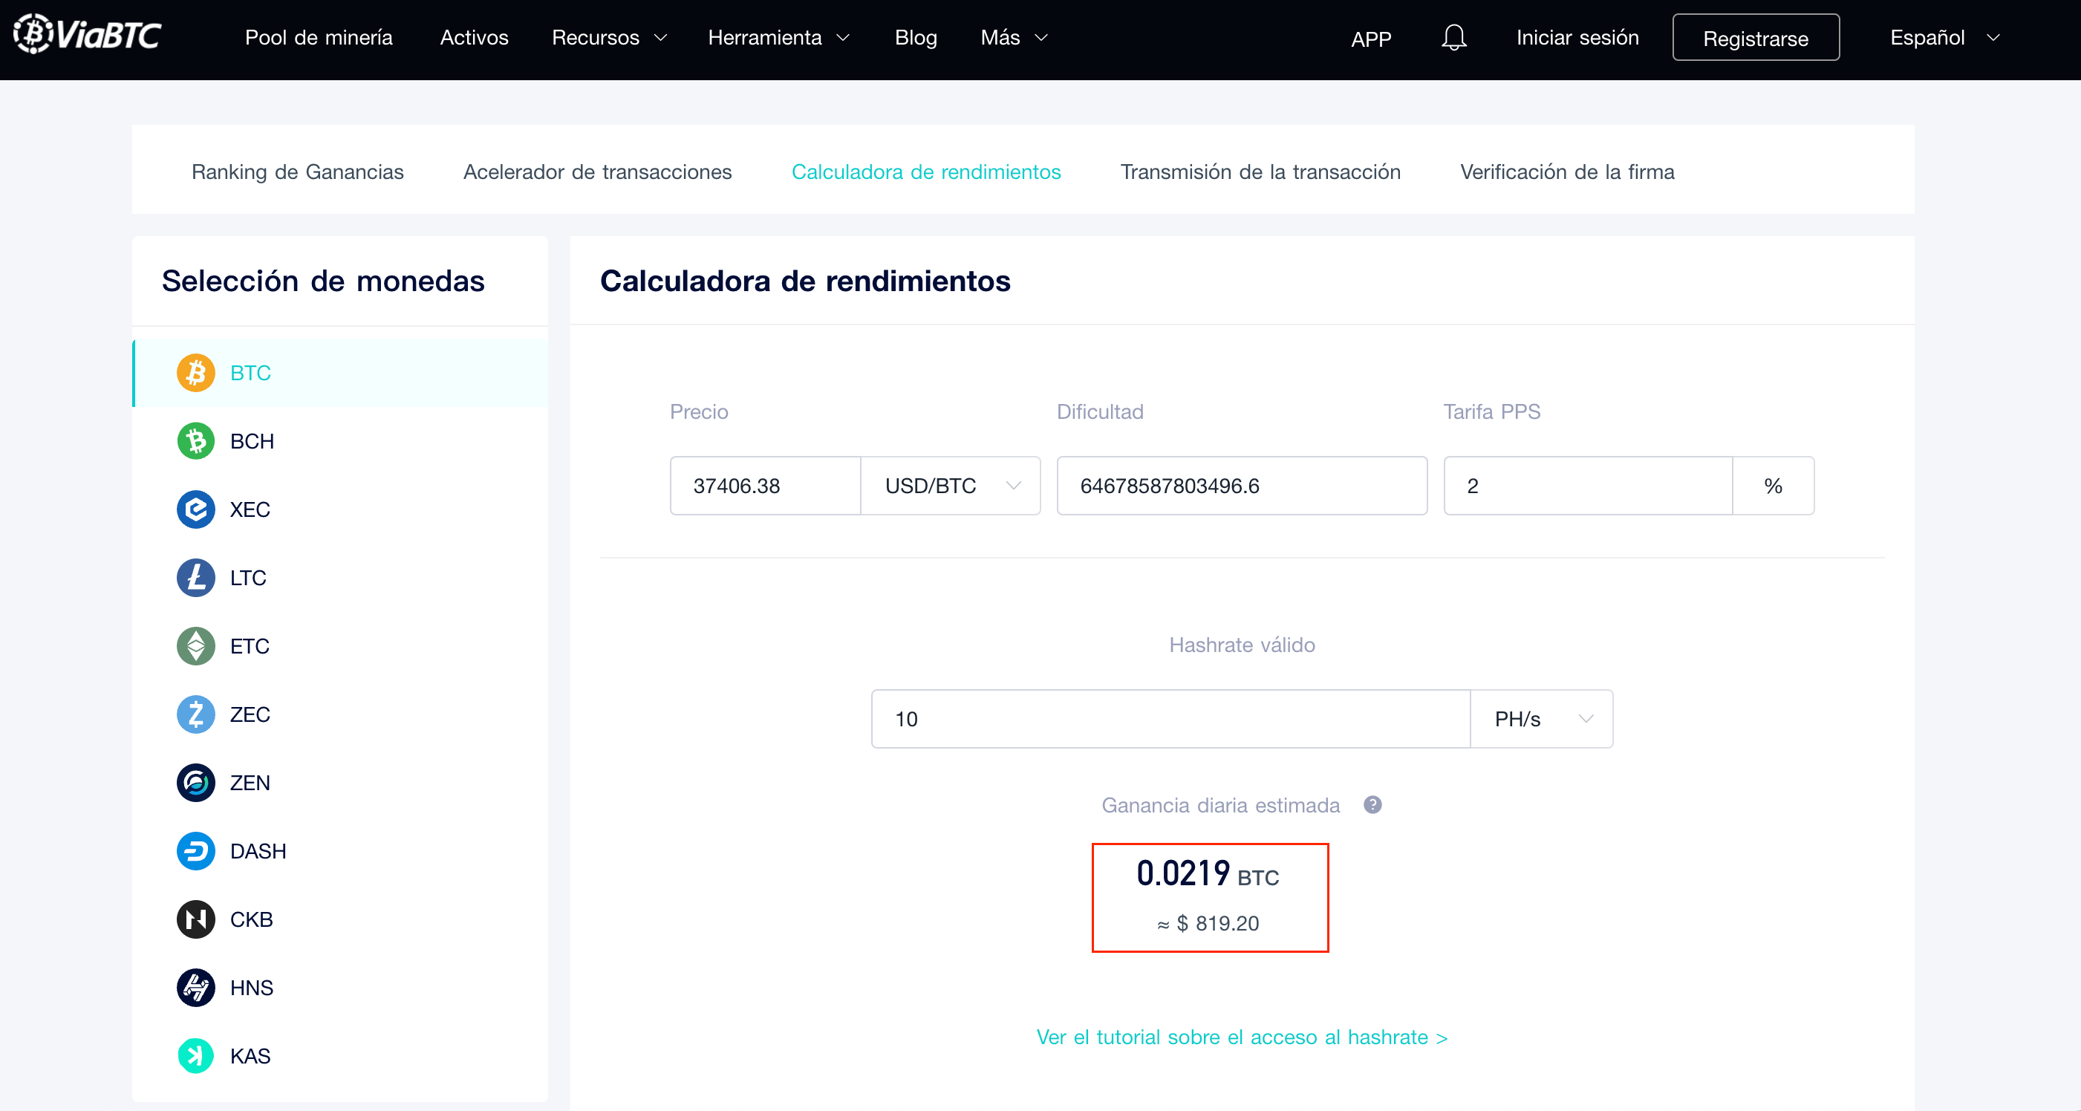Click the ZEN coin icon
2081x1111 pixels.
195,782
